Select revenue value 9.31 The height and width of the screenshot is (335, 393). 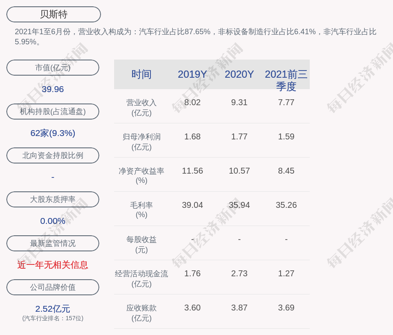pyautogui.click(x=239, y=103)
